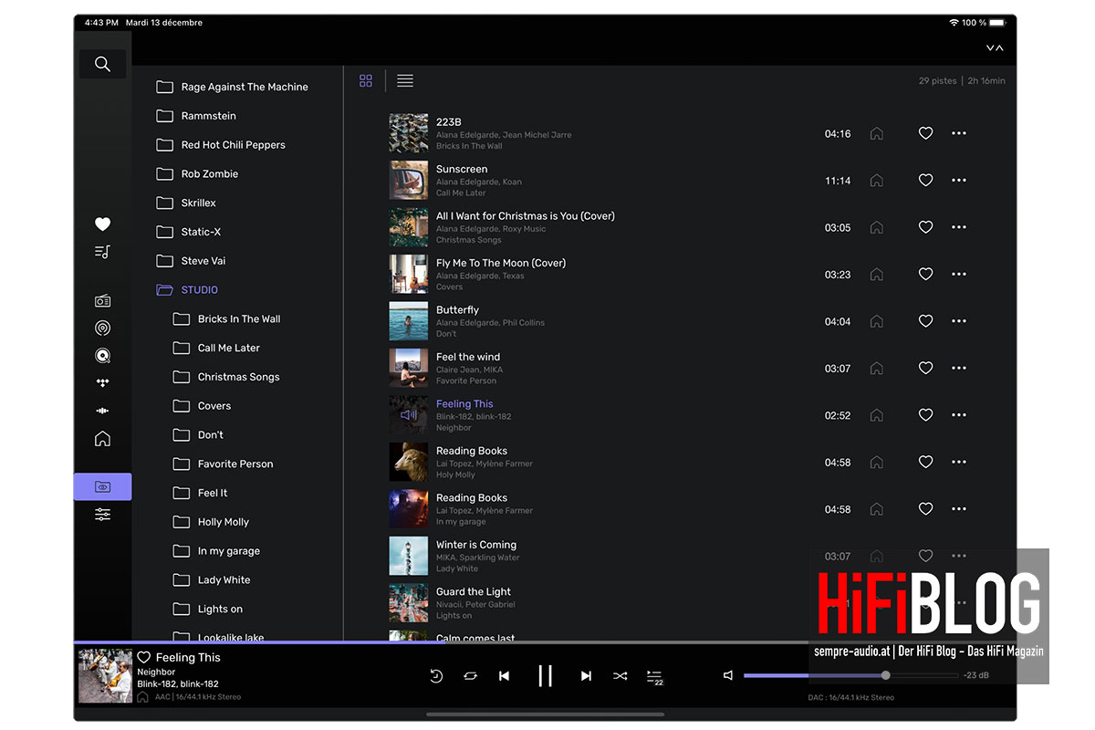Image resolution: width=1095 pixels, height=730 pixels.
Task: Click the playback history clock icon
Action: [436, 676]
